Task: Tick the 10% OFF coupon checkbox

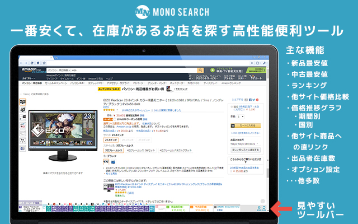Action: [x=115, y=119]
